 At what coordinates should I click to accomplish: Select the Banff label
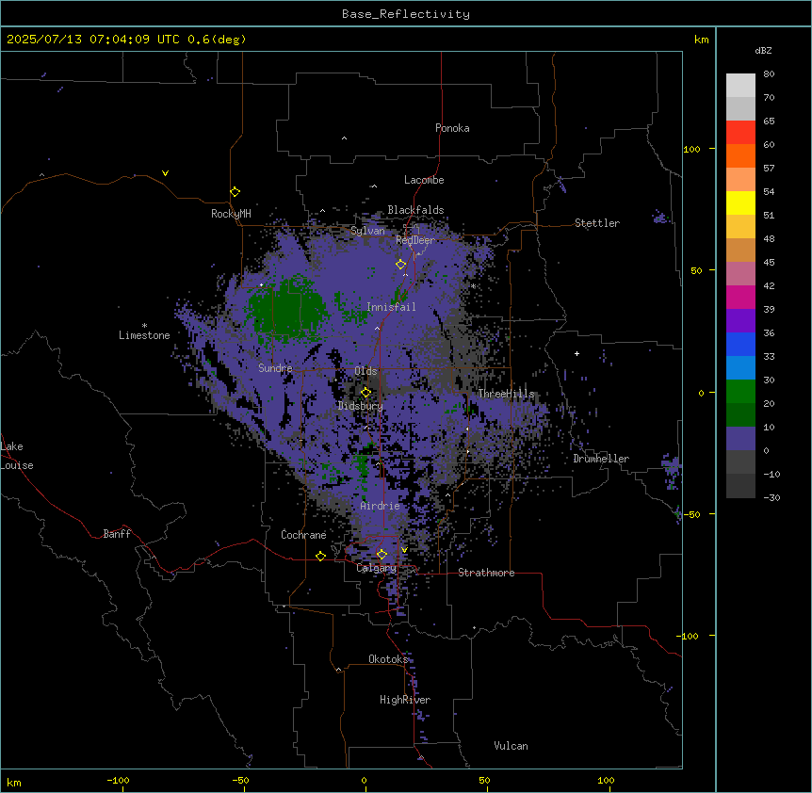coord(117,534)
